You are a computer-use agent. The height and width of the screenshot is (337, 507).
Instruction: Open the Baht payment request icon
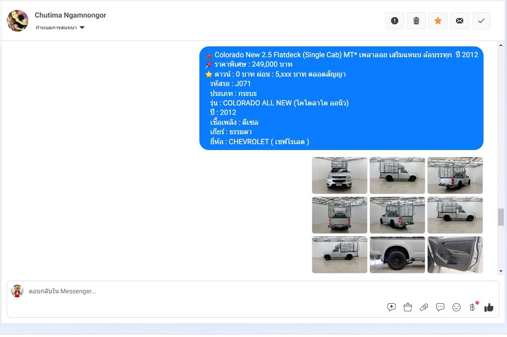(x=472, y=307)
